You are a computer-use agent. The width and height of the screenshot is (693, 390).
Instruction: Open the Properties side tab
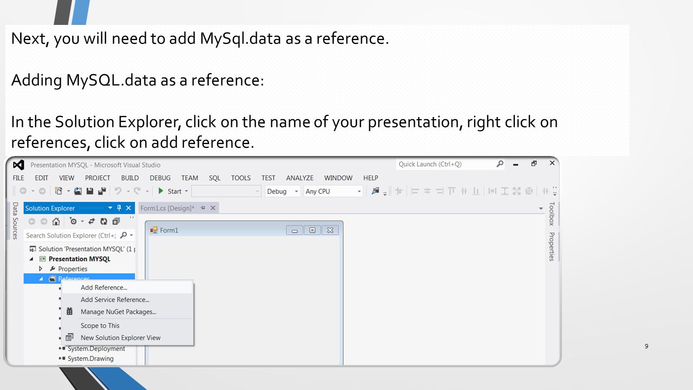552,247
